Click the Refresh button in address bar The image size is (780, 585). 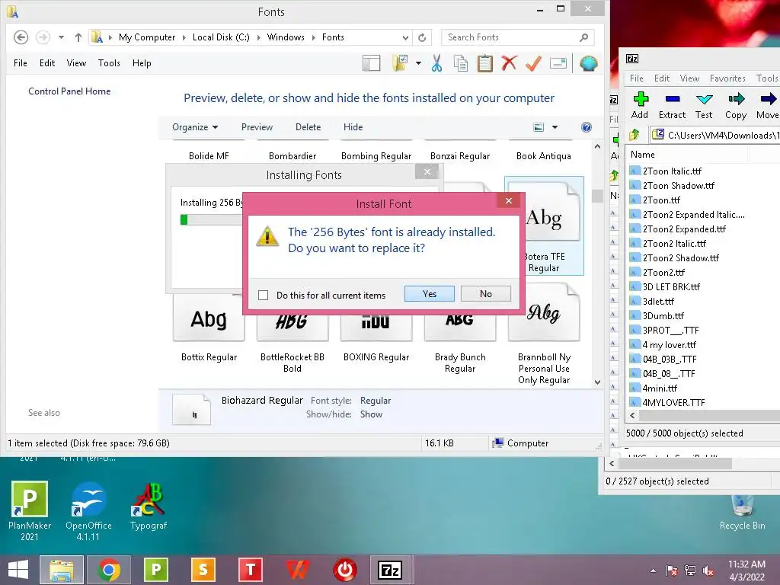[x=422, y=37]
